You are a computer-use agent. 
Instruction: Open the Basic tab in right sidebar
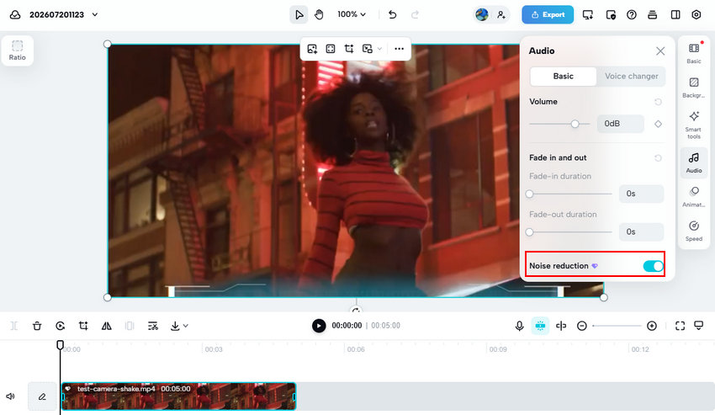tap(694, 53)
